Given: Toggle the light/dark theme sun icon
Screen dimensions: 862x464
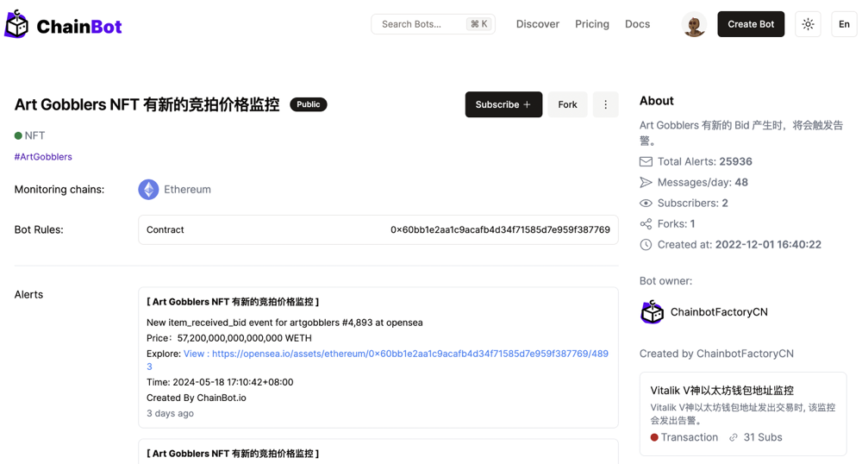Looking at the screenshot, I should [808, 24].
